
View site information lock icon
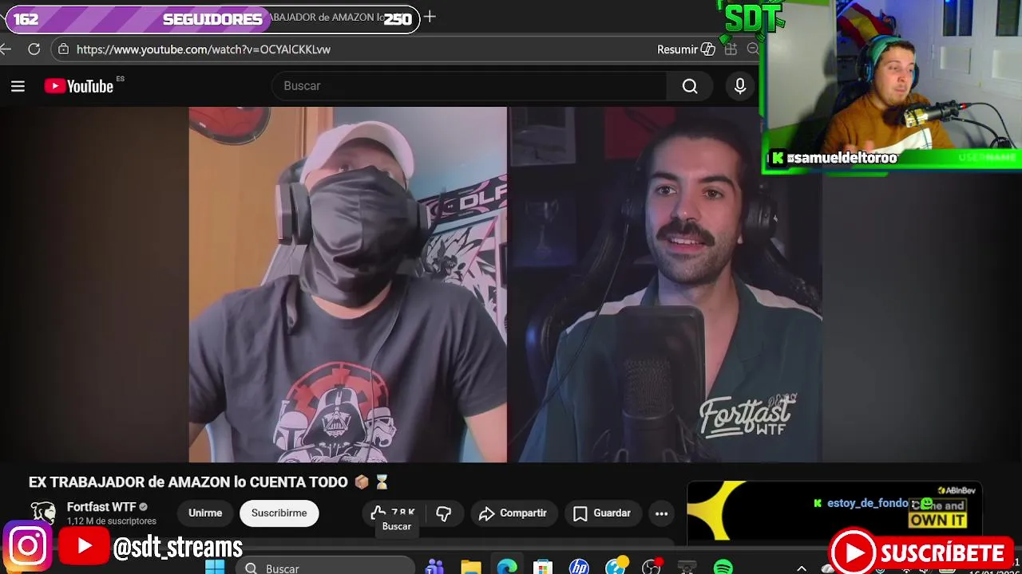[63, 49]
